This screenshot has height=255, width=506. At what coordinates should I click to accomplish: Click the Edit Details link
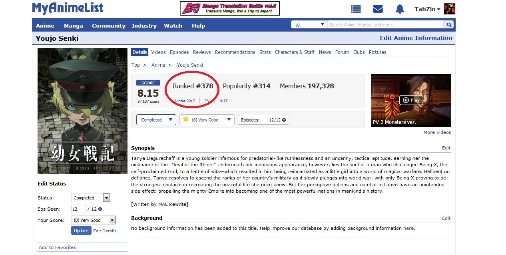tap(105, 231)
